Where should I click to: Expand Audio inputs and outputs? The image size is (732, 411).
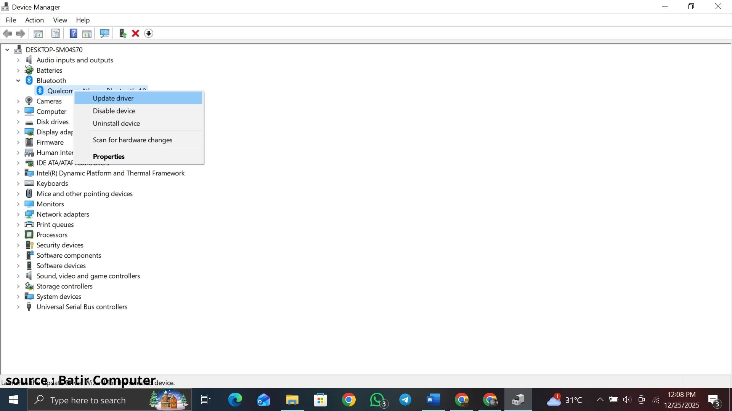point(18,60)
